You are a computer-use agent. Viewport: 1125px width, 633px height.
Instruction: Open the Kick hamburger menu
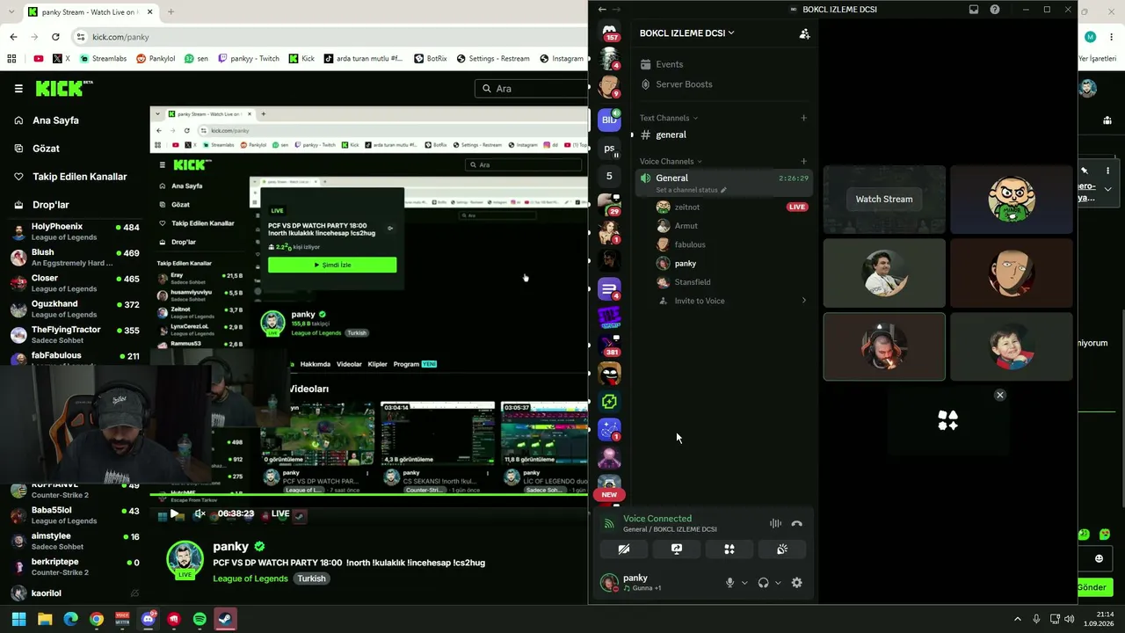coord(18,88)
